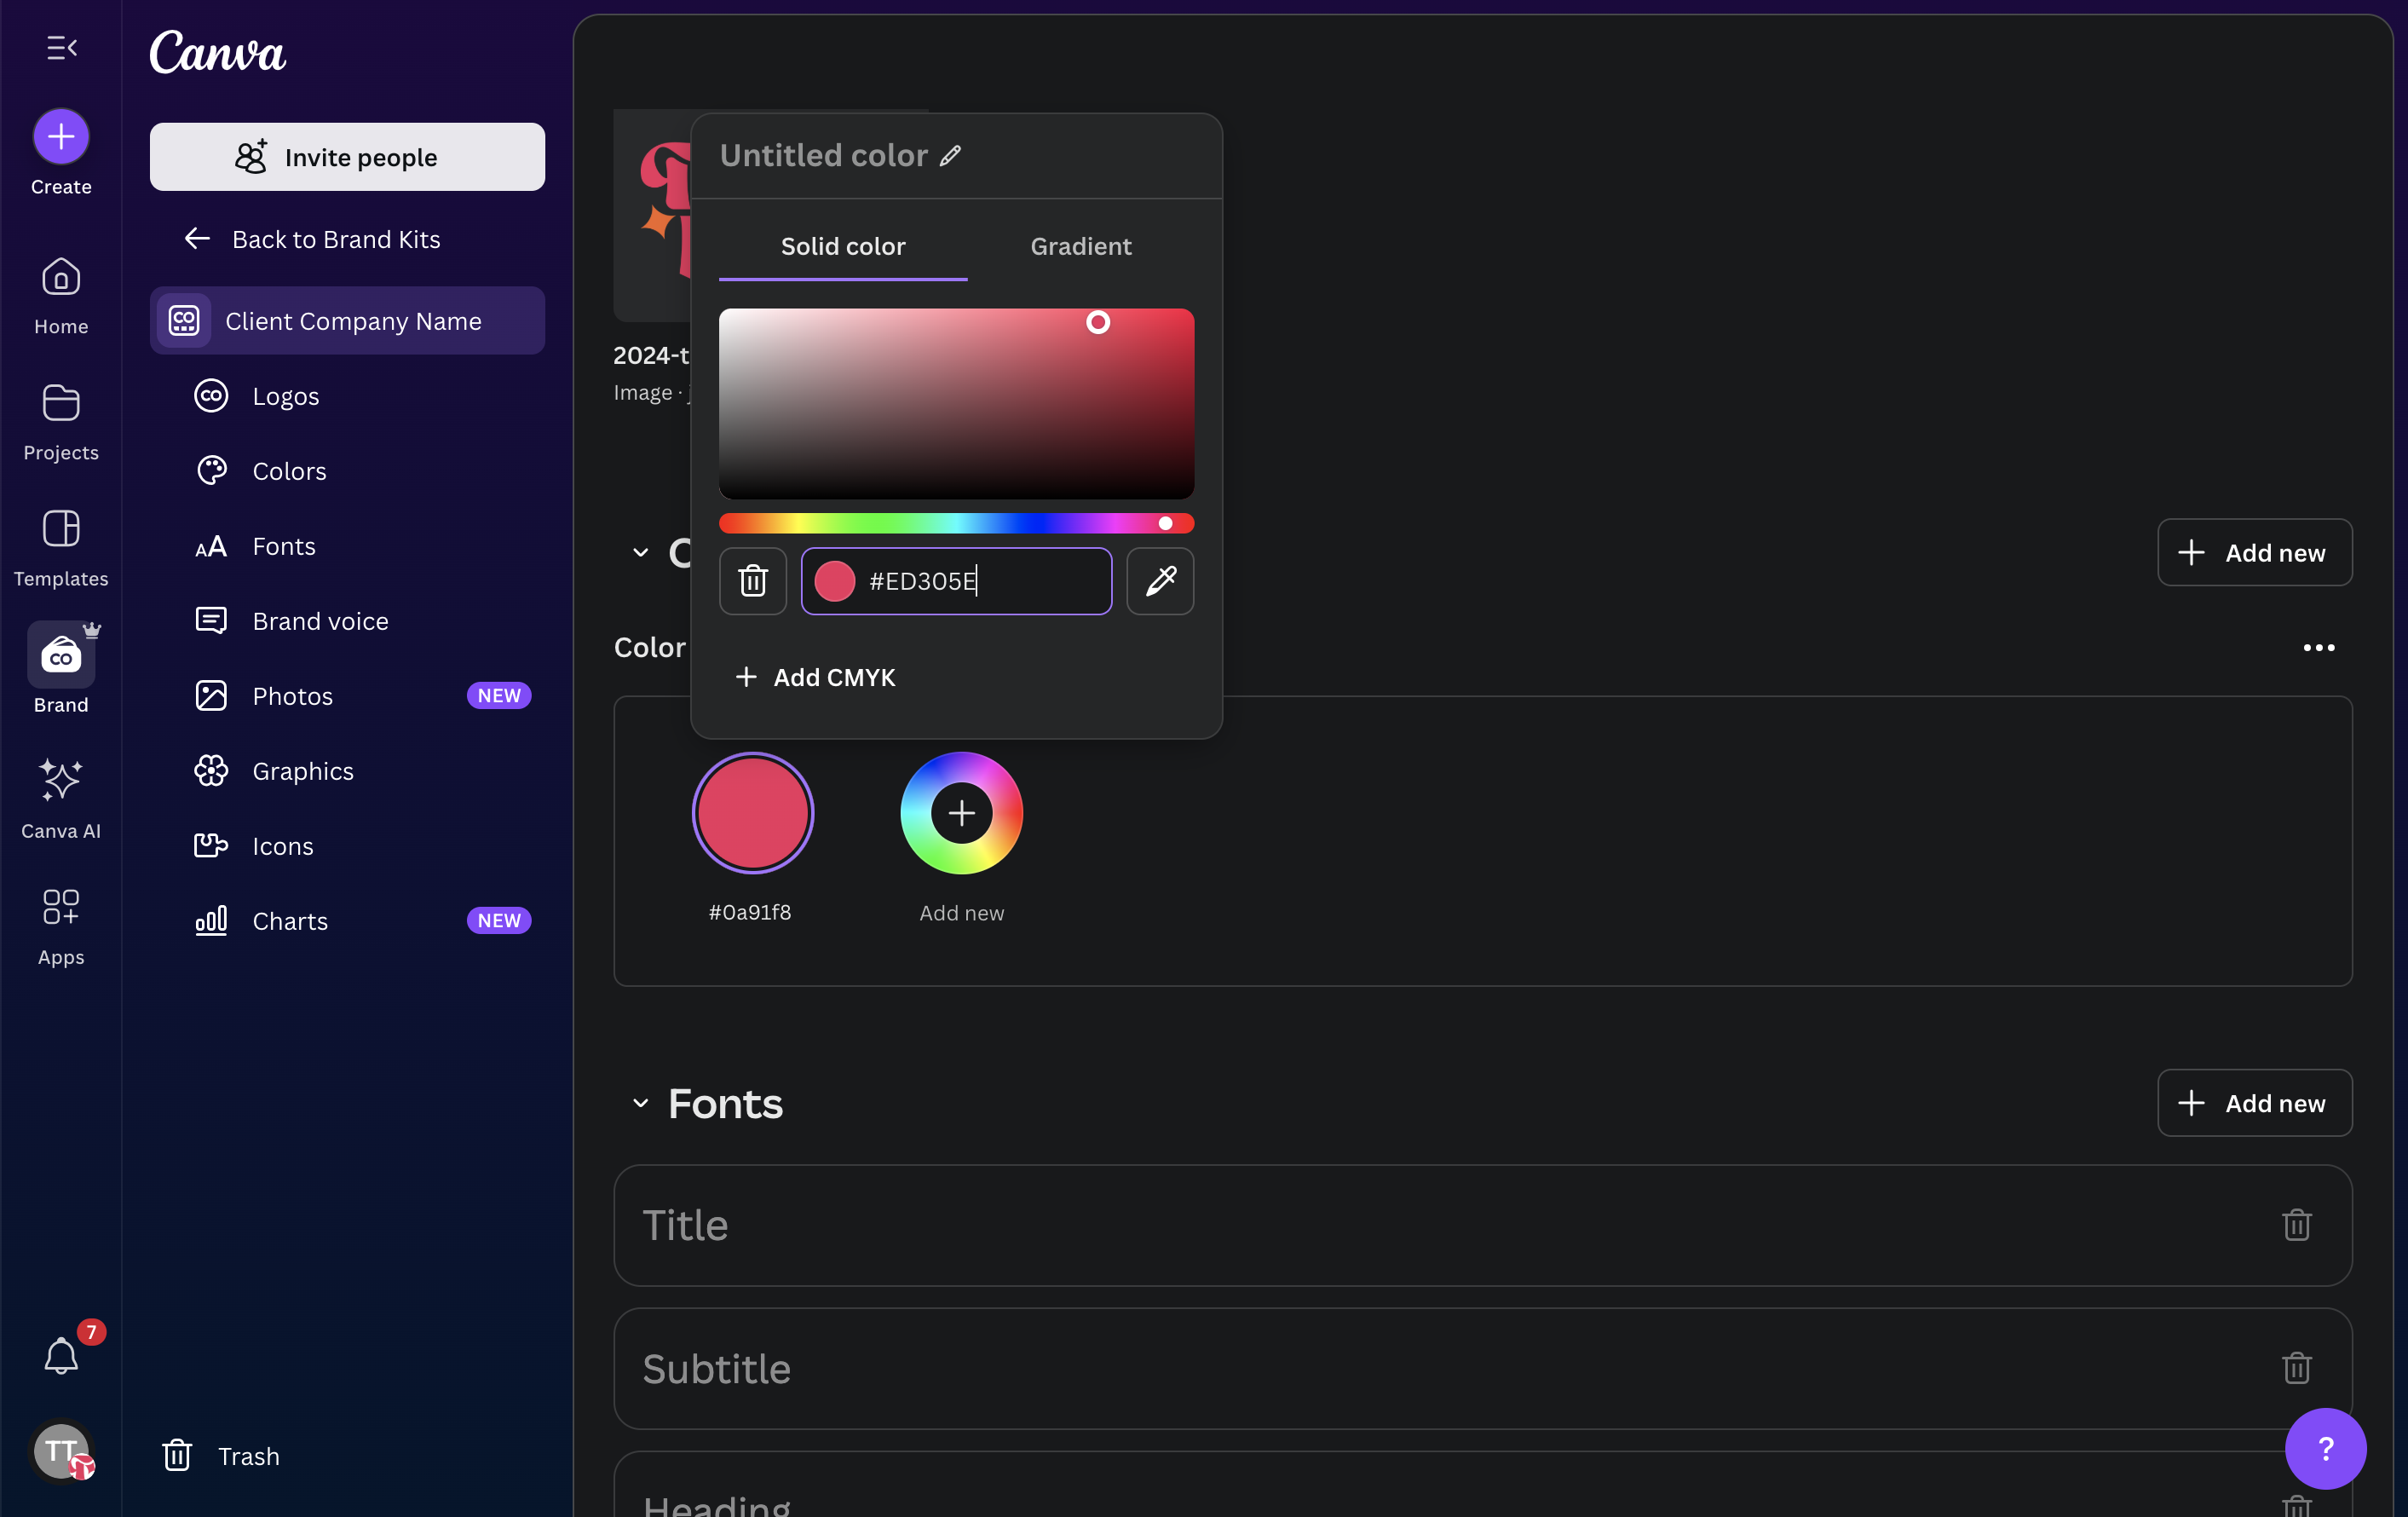The image size is (2408, 1517).
Task: Click the hue slider bar
Action: coord(956,523)
